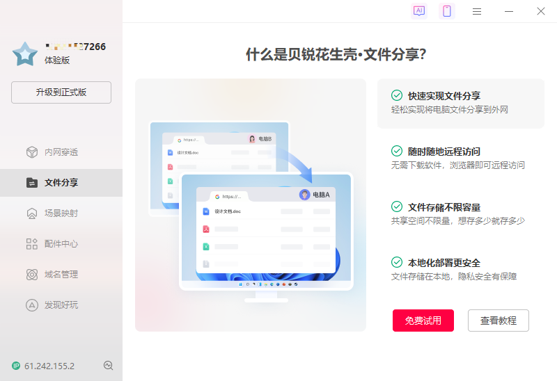Minimize the window
557x381 pixels.
click(x=509, y=11)
